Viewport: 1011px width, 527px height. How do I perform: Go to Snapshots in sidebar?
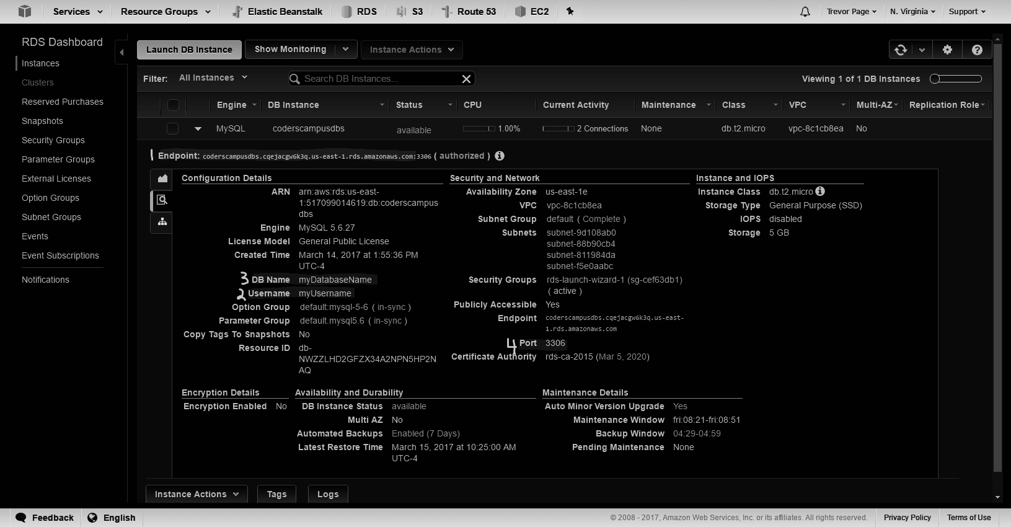[42, 121]
